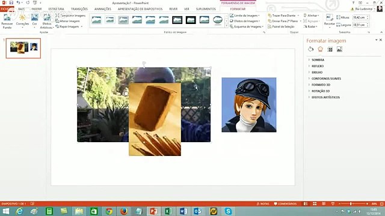This screenshot has width=385, height=216.
Task: Open Efeitos de Imagem dropdown
Action: click(x=245, y=21)
